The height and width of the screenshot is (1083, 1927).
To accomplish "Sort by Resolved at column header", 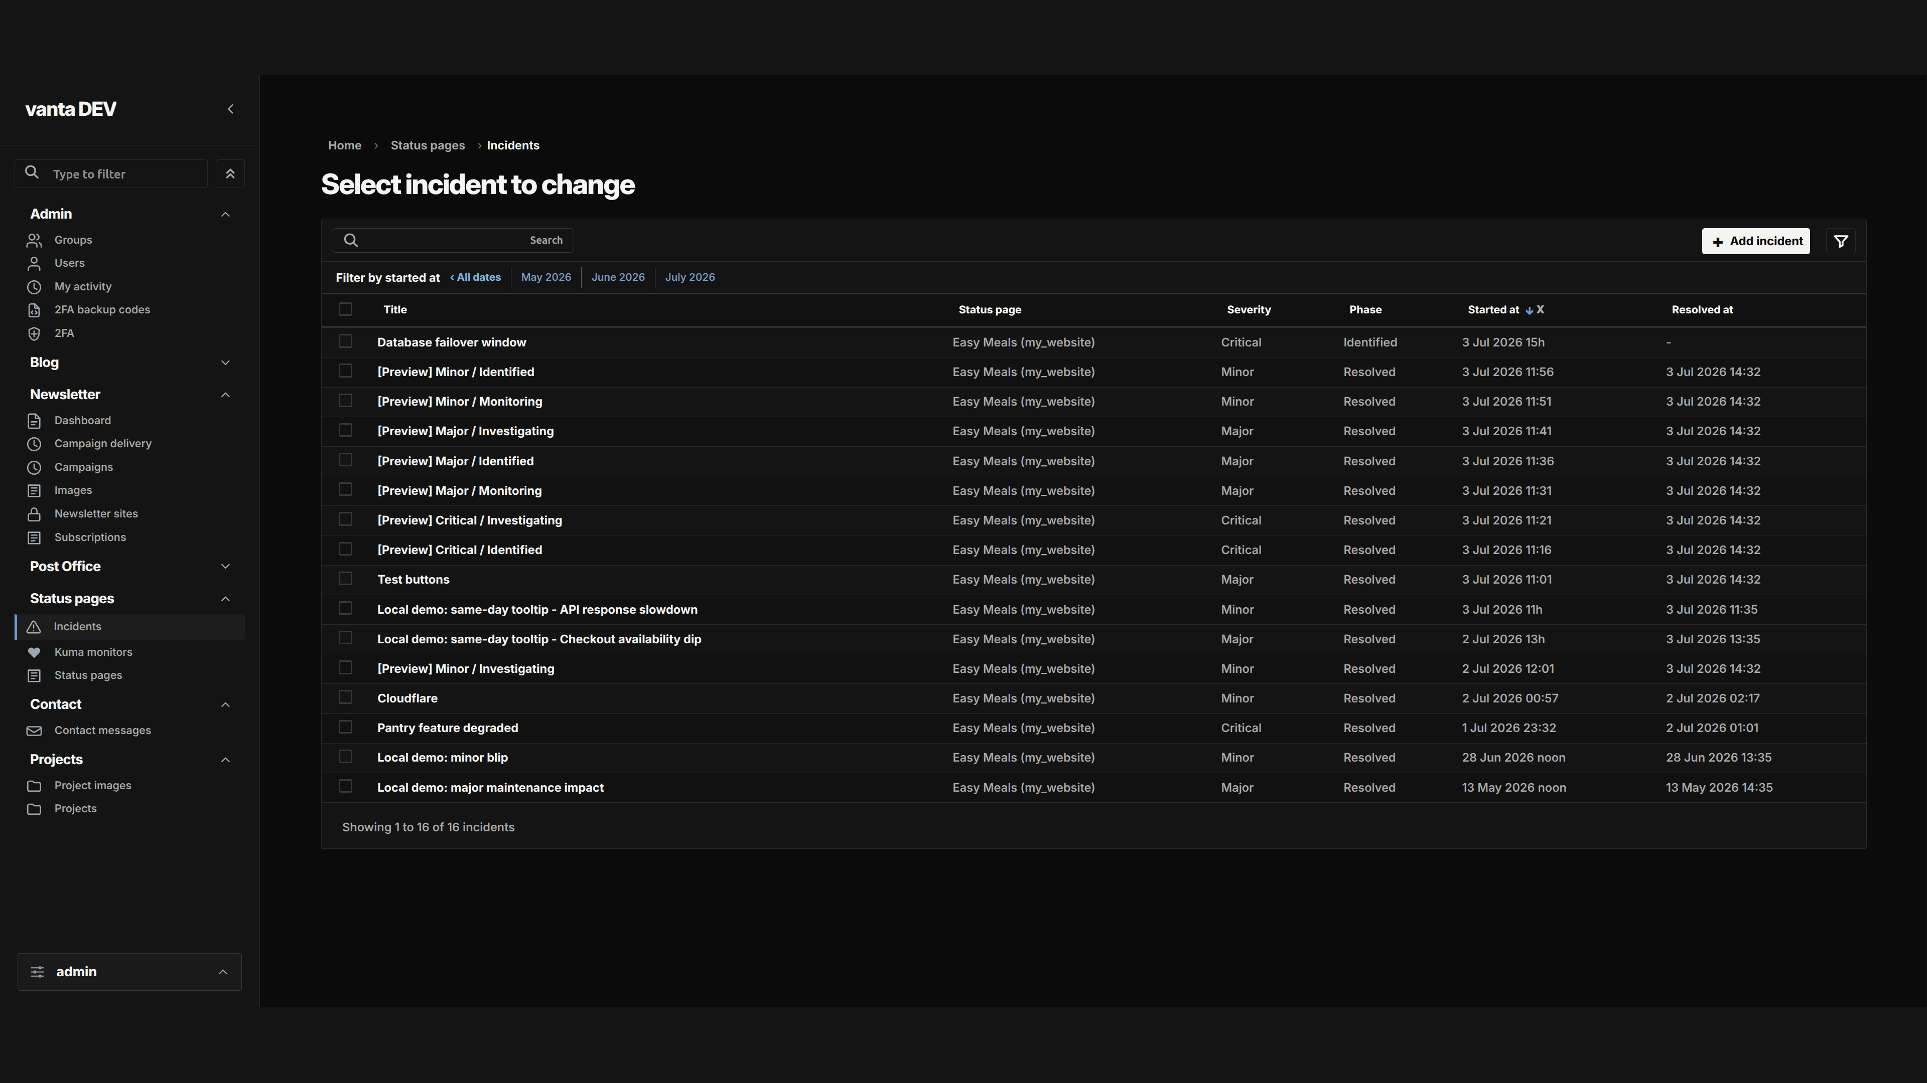I will (1702, 310).
